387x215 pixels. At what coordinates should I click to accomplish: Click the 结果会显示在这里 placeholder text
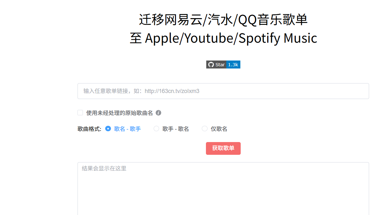(x=104, y=168)
